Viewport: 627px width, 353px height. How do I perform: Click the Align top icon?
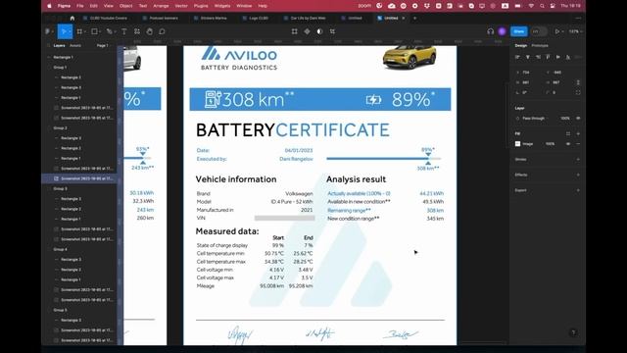click(548, 57)
